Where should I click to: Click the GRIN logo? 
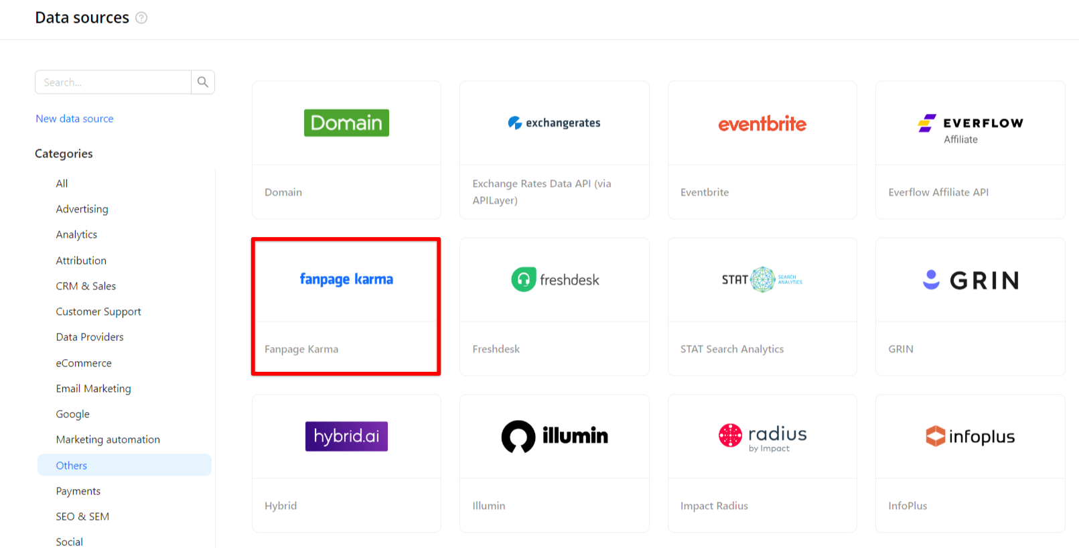(970, 280)
